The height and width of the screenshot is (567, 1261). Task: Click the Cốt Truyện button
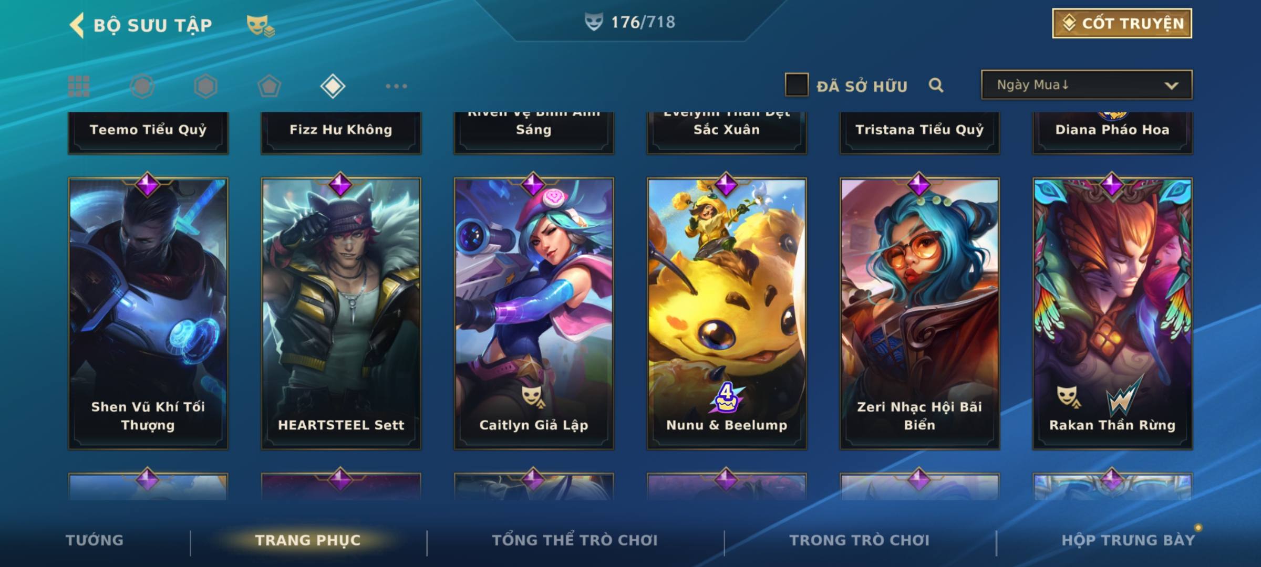coord(1122,23)
